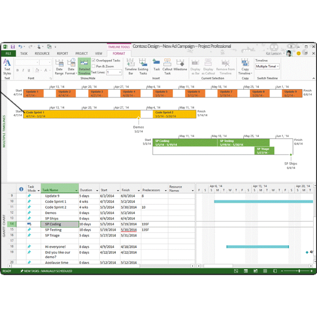
Task: Click the Team Planner view icon in status bar
Action: point(256,271)
